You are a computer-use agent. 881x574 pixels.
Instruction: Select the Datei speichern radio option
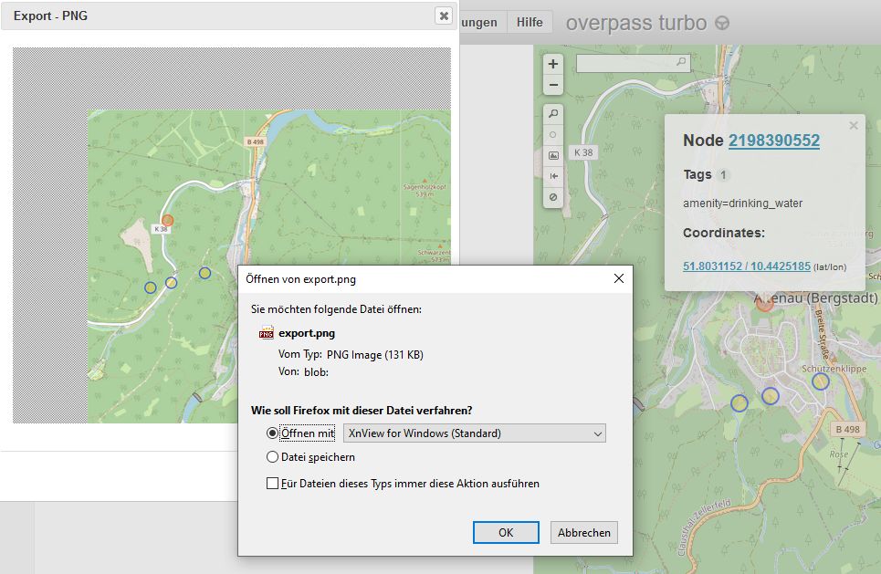click(x=272, y=457)
